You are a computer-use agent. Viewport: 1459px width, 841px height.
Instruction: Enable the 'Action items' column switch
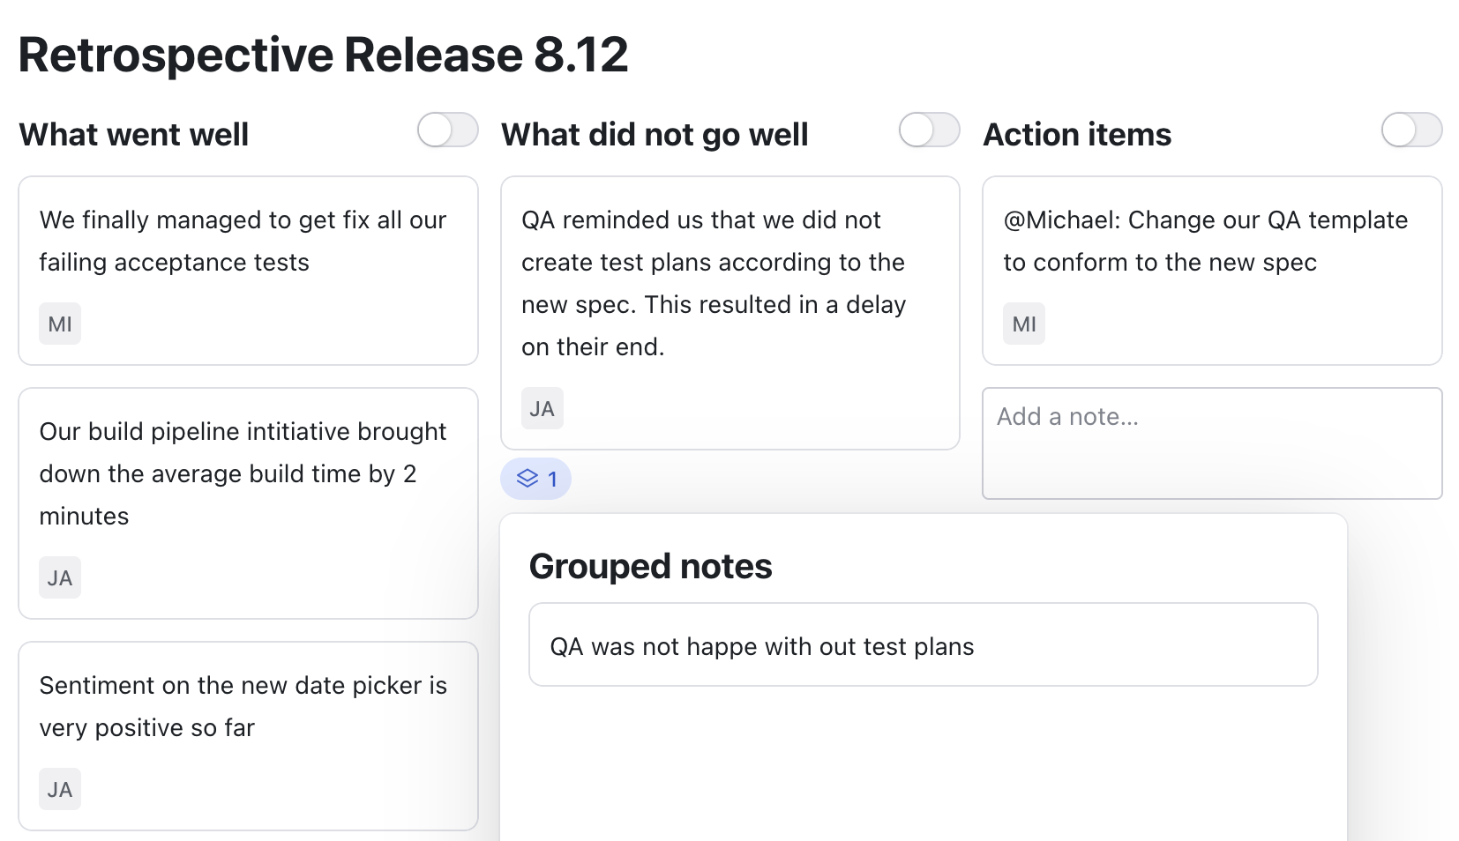[x=1411, y=130]
